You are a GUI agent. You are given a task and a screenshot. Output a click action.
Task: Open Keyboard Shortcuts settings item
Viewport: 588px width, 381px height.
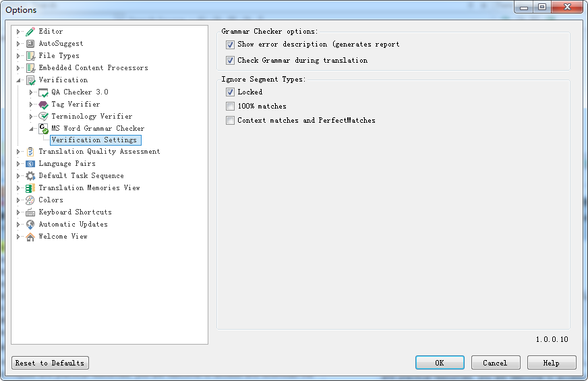tap(75, 212)
